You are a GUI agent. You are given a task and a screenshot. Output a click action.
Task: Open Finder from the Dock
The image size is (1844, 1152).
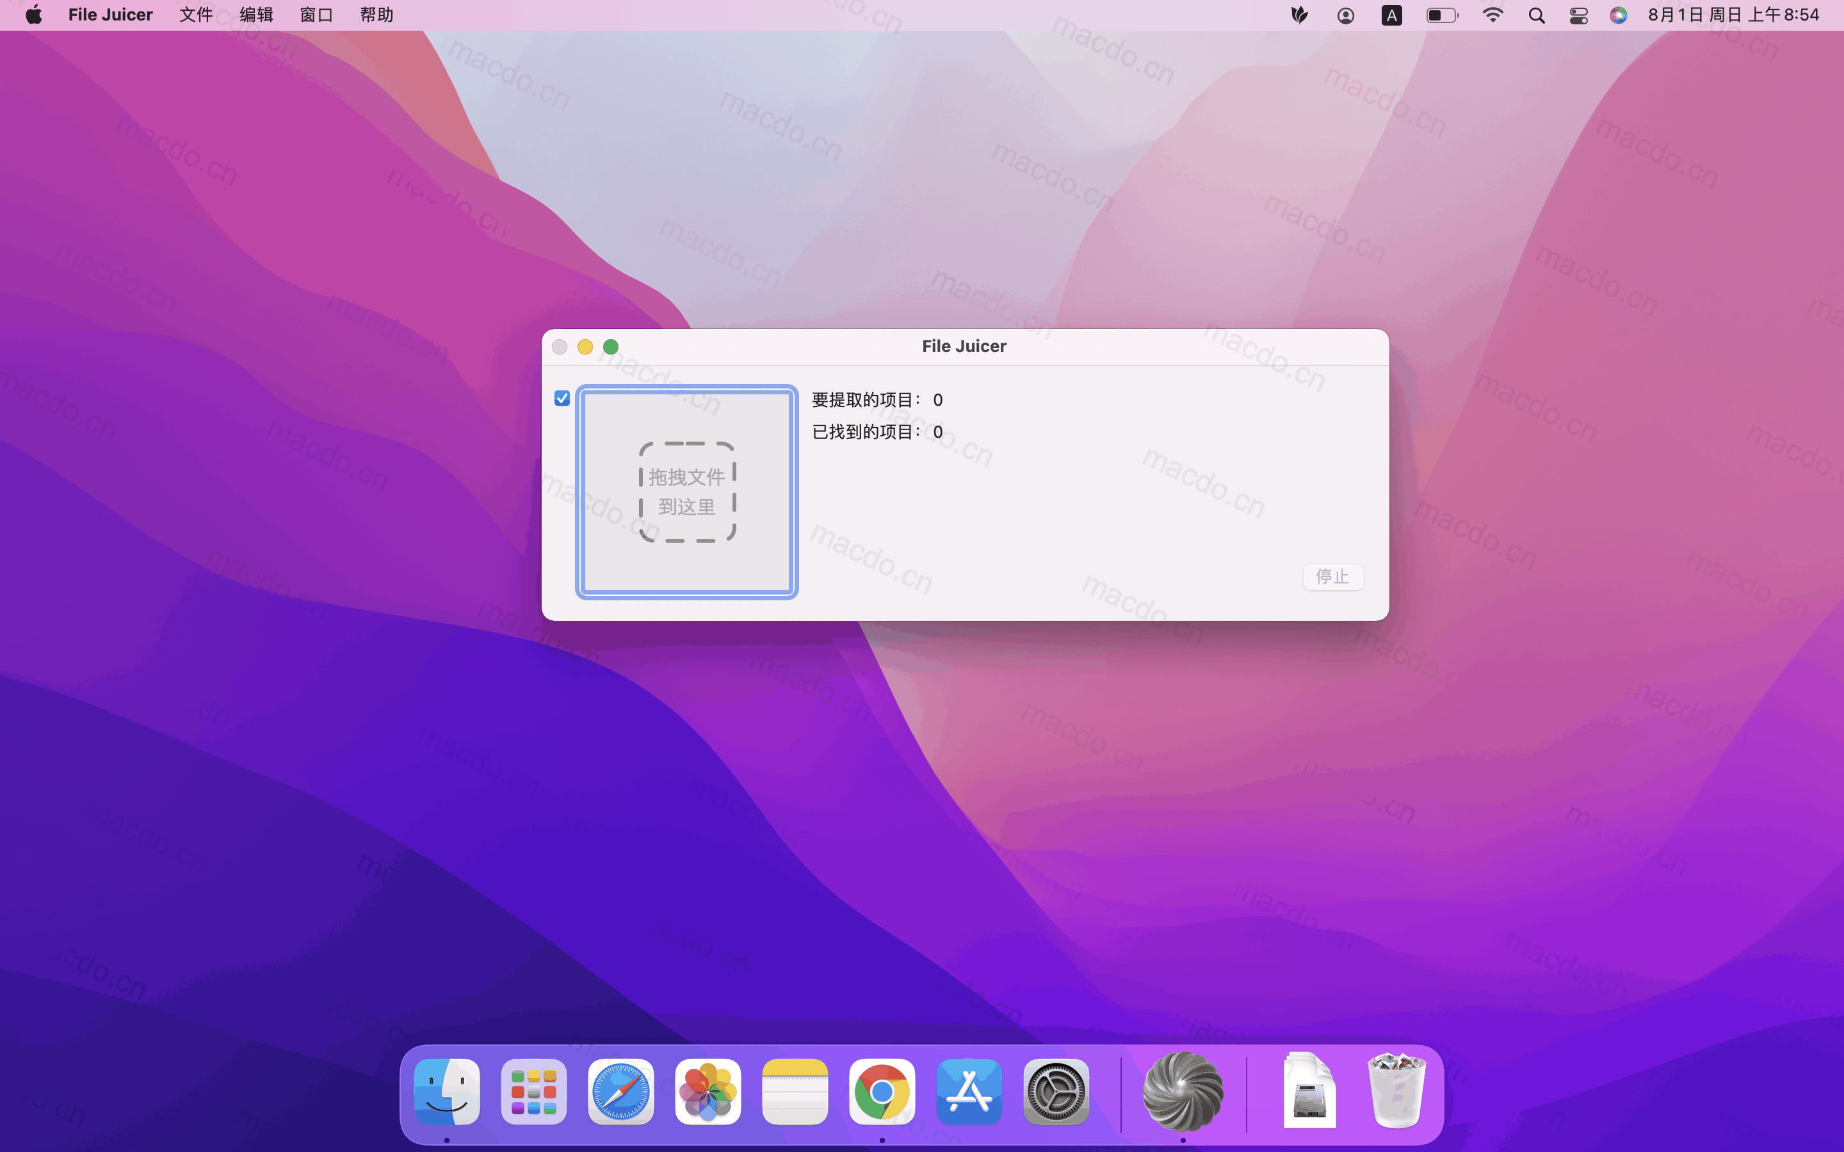click(x=446, y=1092)
